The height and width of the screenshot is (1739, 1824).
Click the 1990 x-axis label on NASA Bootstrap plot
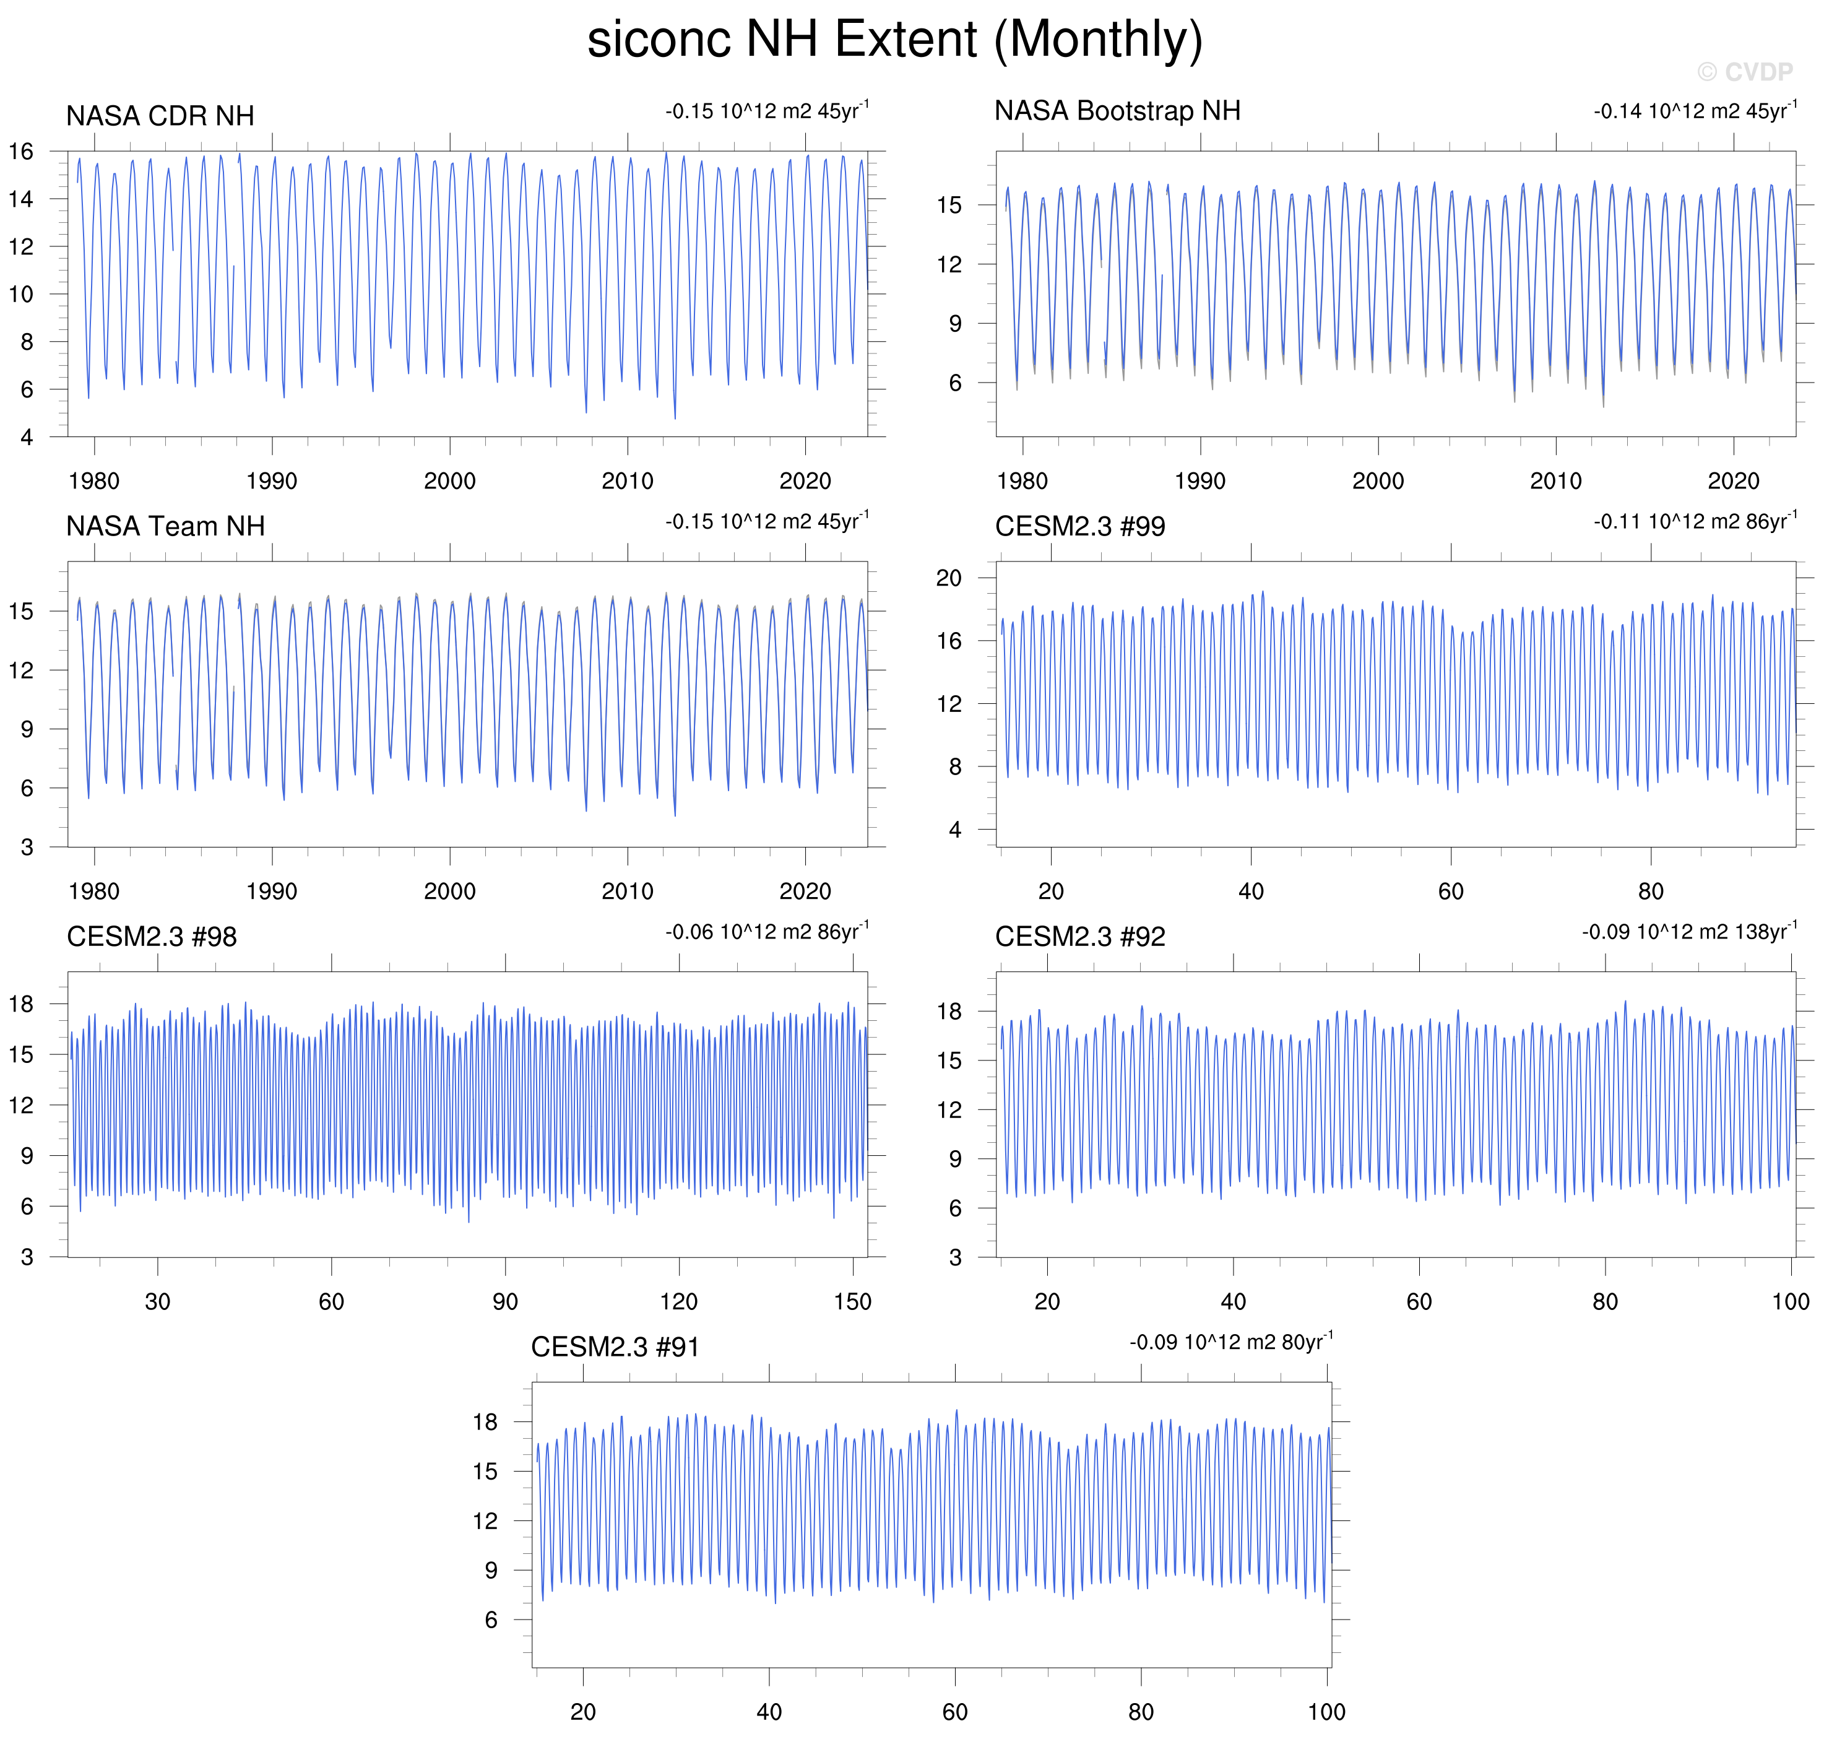(x=1199, y=481)
